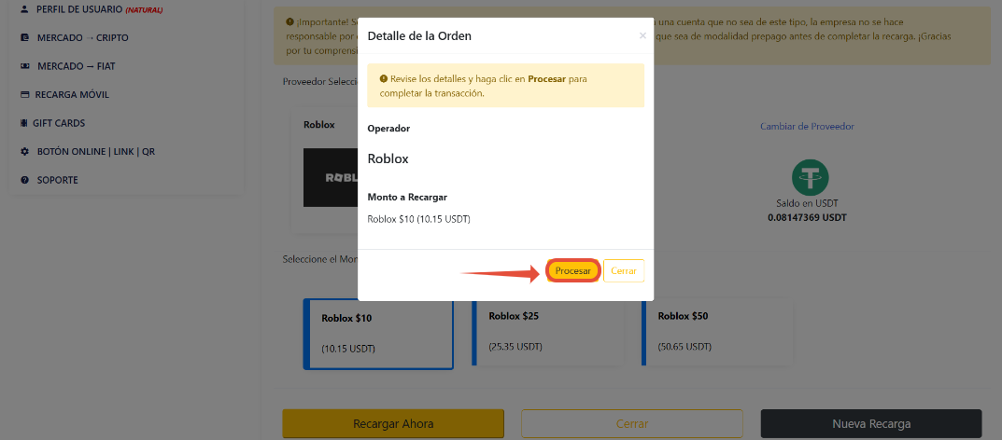Click the Nueva Recarga button
The image size is (1002, 440).
pyautogui.click(x=871, y=423)
